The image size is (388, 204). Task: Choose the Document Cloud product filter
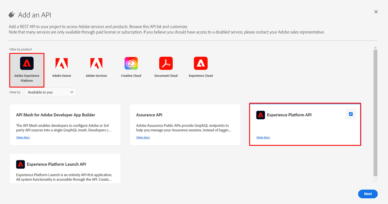(166, 67)
